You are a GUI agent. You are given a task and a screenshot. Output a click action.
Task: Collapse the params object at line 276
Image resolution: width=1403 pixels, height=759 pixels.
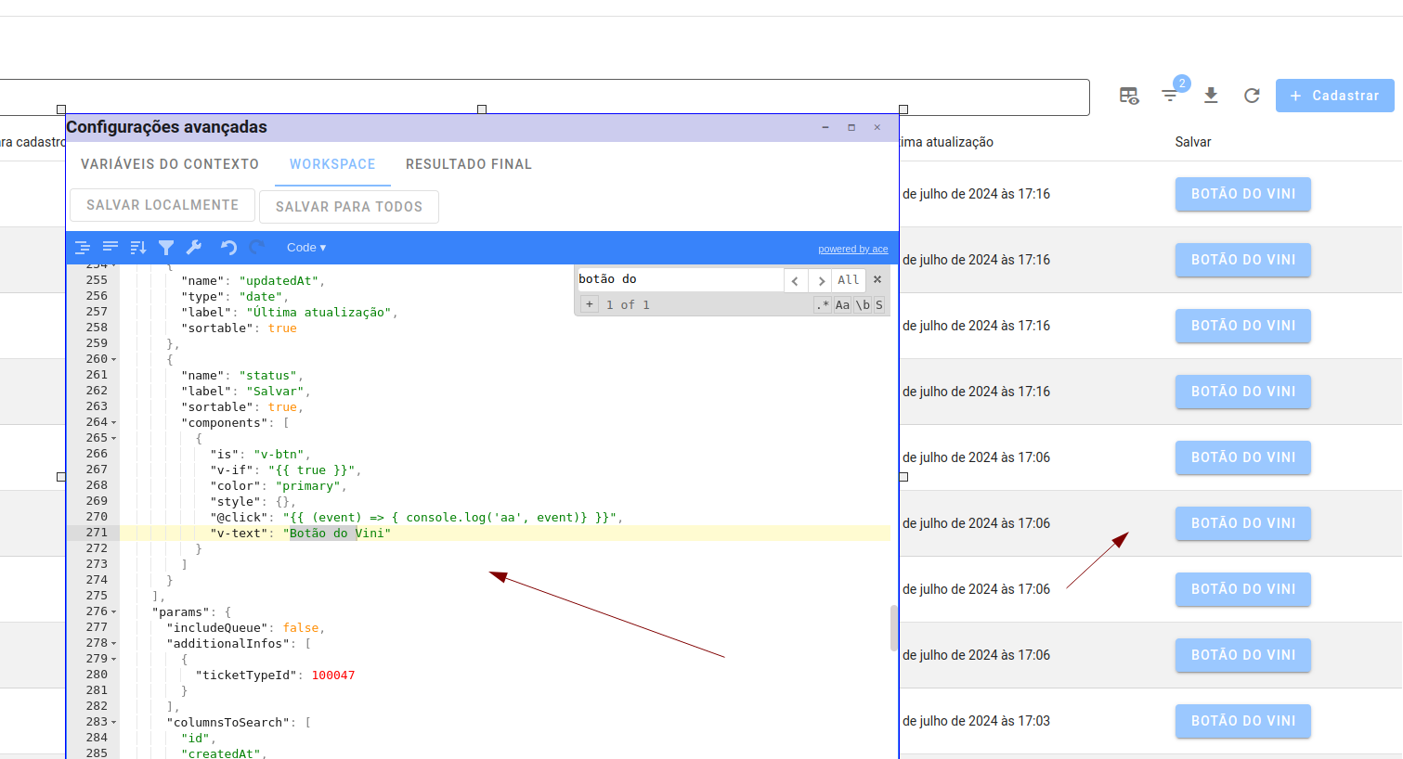point(114,611)
